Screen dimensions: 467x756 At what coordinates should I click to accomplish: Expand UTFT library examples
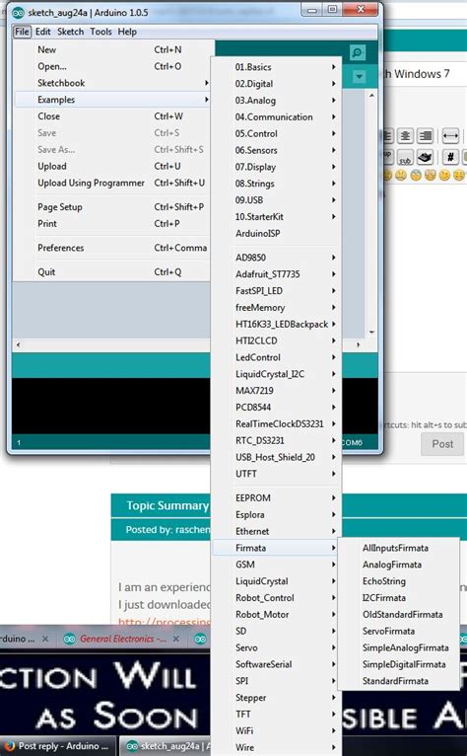tap(276, 474)
